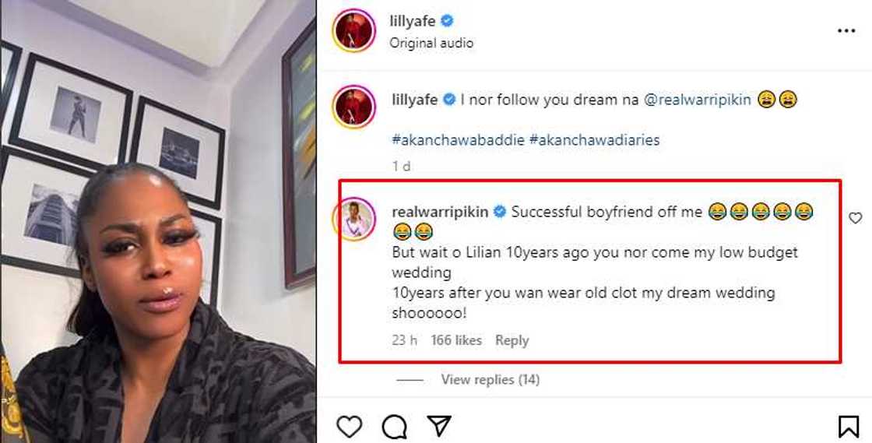The width and height of the screenshot is (872, 443).
Task: Save the post with the bookmark icon
Action: pos(848,426)
